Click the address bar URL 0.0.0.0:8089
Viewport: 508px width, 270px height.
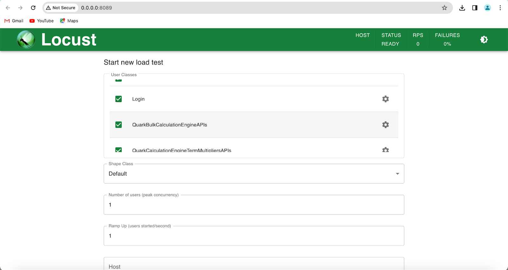(x=97, y=8)
